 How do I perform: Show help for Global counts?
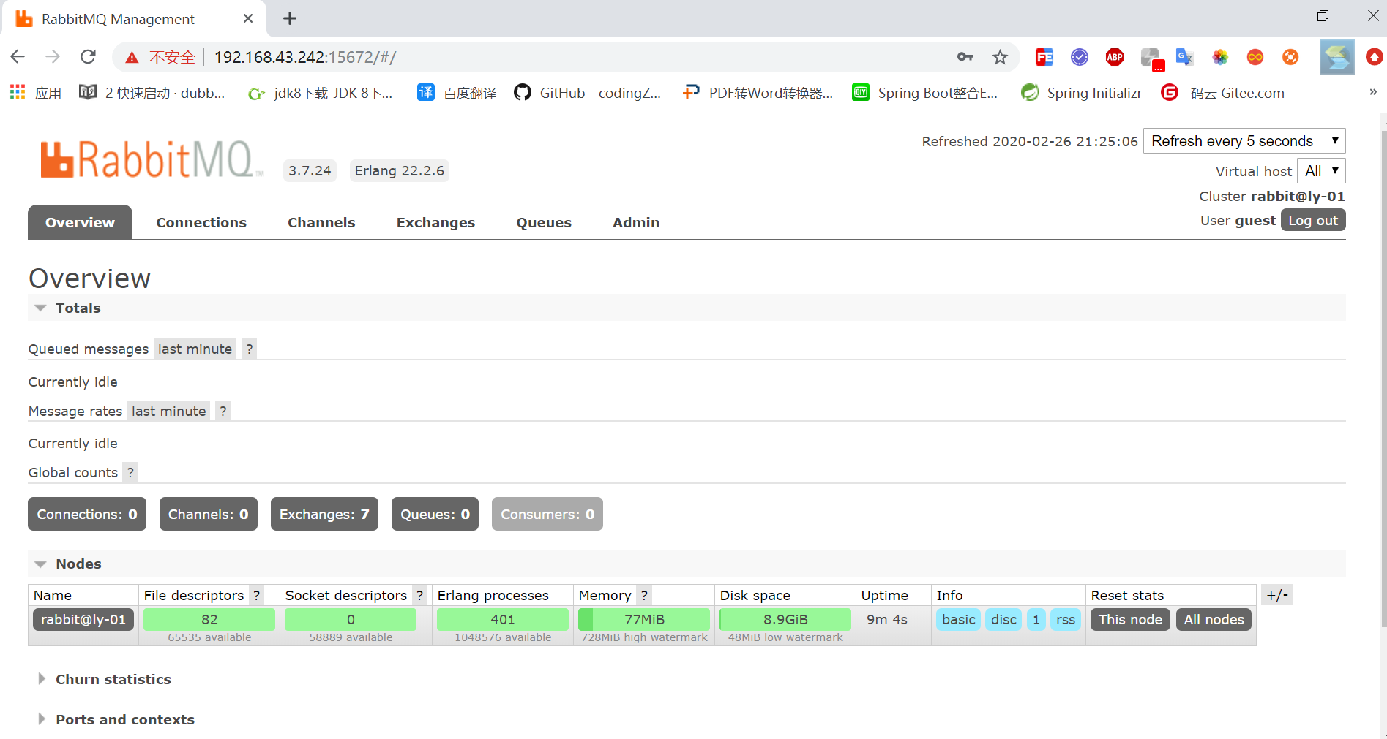130,472
